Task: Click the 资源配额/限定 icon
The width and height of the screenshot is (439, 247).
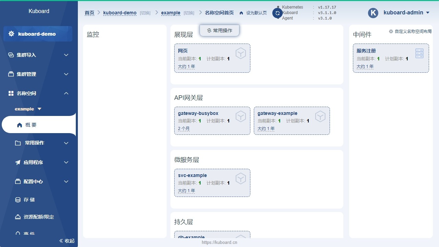Action: coord(18,217)
